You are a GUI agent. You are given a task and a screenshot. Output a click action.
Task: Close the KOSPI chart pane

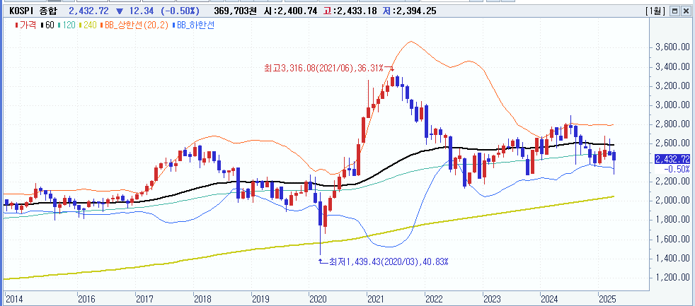click(686, 11)
